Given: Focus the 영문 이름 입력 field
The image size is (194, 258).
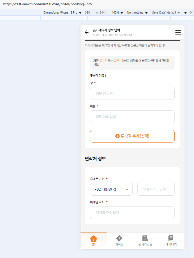Looking at the screenshot, I should (132, 117).
